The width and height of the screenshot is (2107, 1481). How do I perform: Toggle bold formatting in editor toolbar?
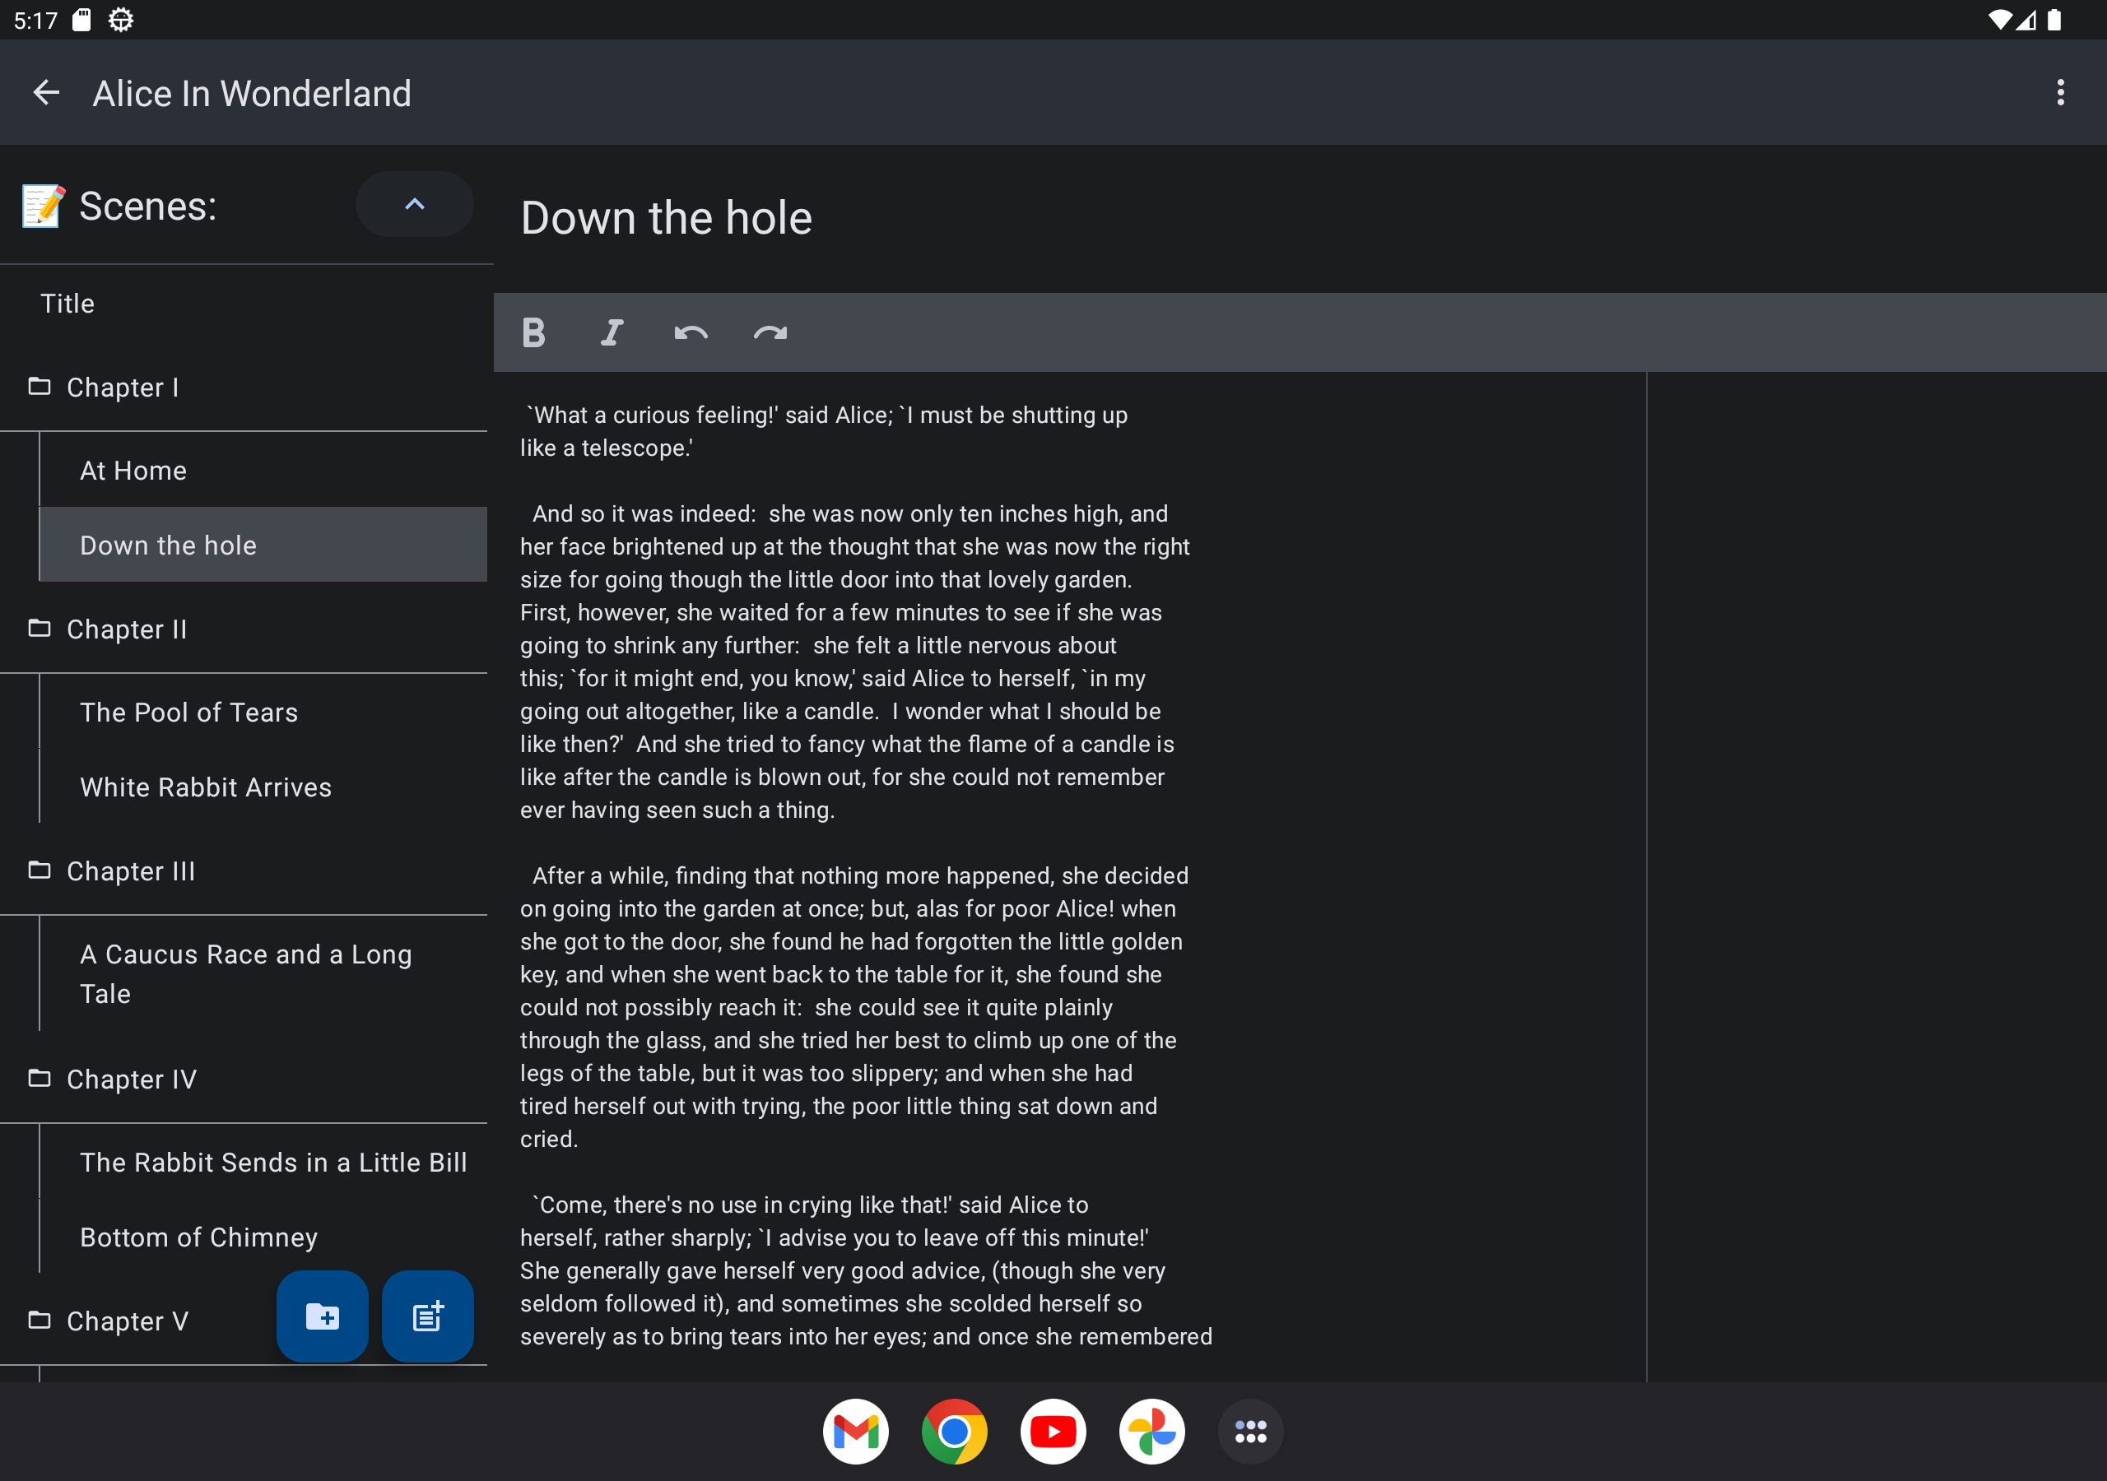click(533, 332)
